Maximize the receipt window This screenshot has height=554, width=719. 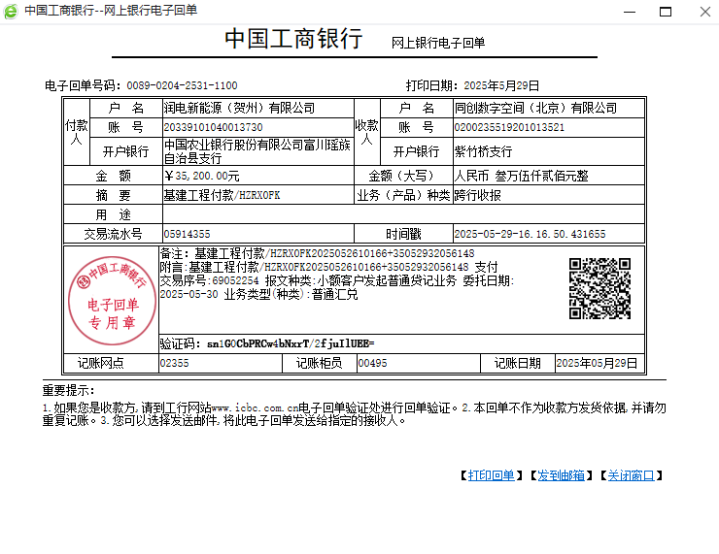coord(666,12)
